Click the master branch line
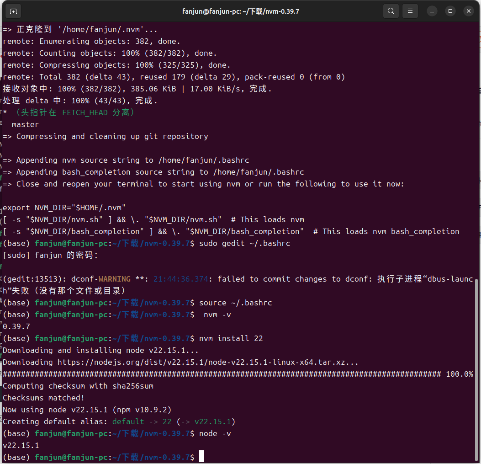 25,124
